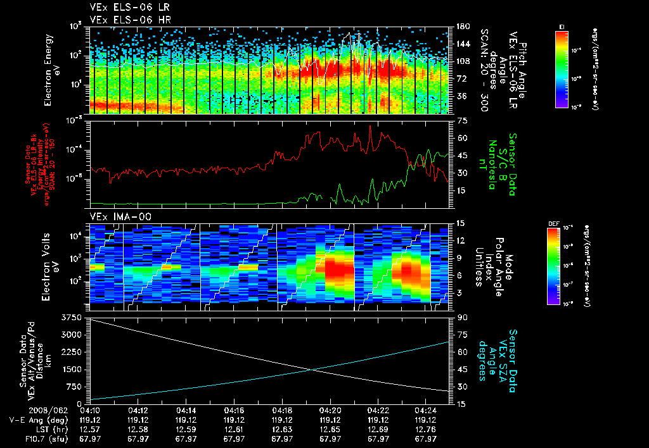Click the 04:24 time tick label
Viewport: 649px width, 448px height.
426,411
